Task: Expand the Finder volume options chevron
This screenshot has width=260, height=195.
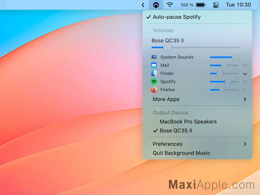Action: [x=245, y=74]
